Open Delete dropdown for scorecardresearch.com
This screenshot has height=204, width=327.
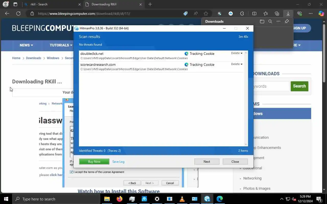coord(237,64)
